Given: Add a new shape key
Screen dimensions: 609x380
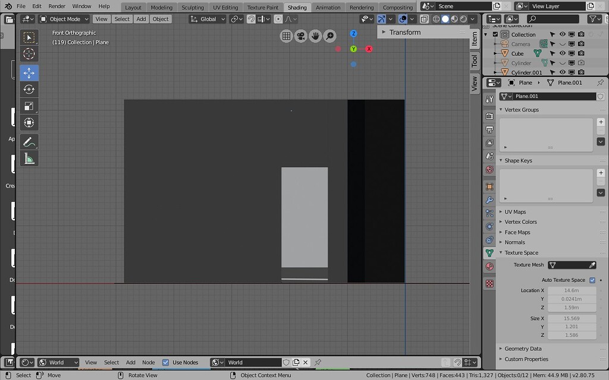Looking at the screenshot, I should tap(601, 173).
